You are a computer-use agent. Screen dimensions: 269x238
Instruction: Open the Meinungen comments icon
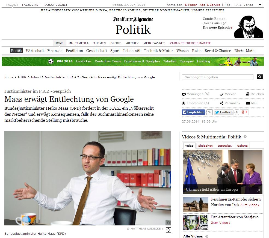point(184,94)
